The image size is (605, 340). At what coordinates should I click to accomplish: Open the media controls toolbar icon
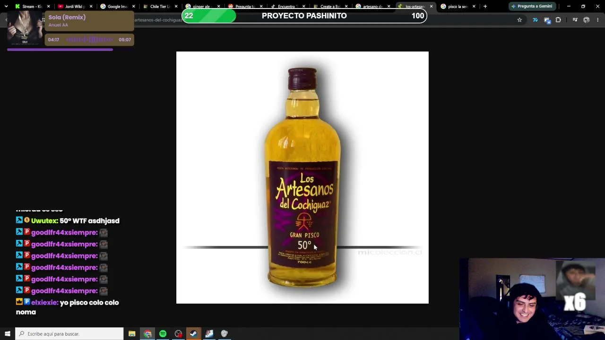pos(575,20)
